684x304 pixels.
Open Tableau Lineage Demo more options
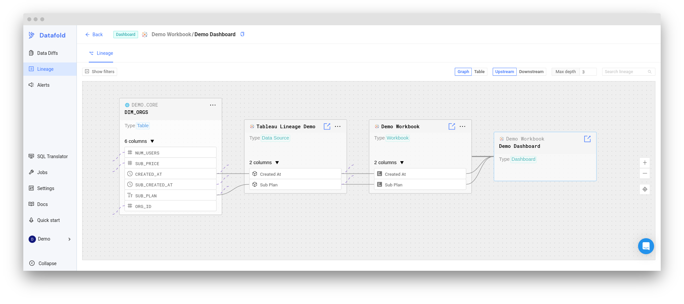click(x=338, y=127)
